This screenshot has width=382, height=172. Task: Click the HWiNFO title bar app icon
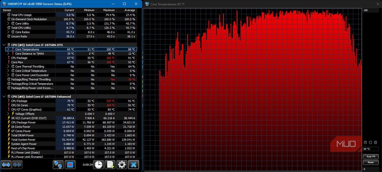[5, 3]
